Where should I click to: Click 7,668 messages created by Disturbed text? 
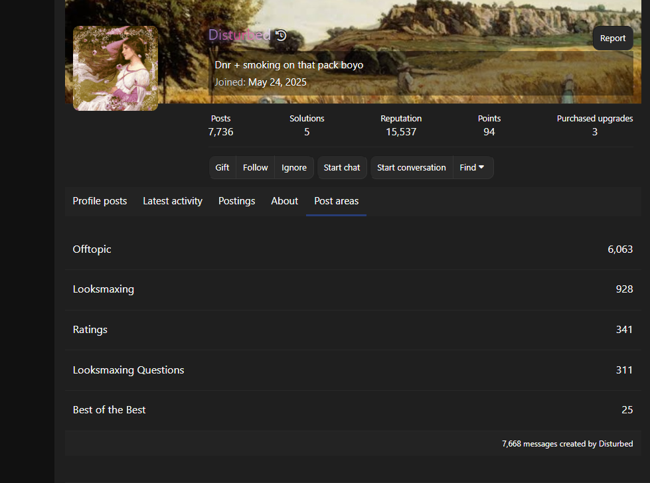[568, 444]
